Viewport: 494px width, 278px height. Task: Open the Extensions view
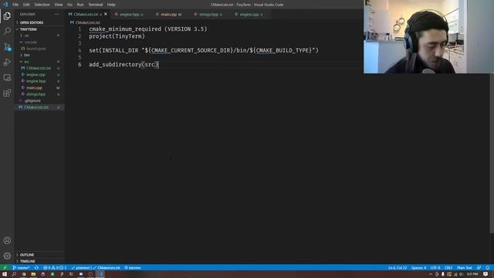pyautogui.click(x=7, y=93)
